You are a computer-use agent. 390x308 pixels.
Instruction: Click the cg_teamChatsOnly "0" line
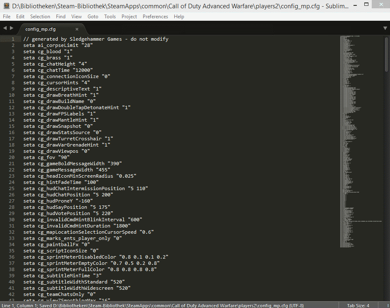coord(59,294)
